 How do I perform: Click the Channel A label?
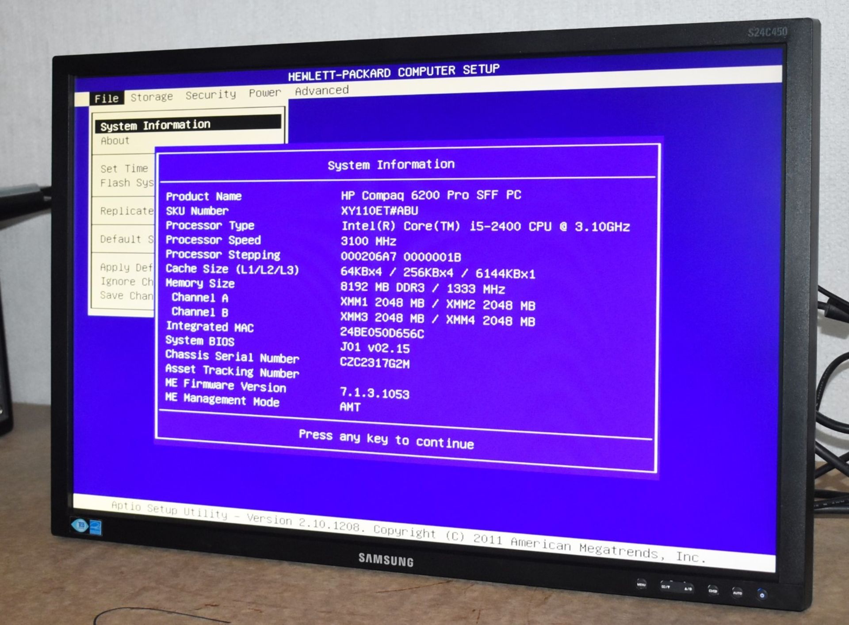point(200,298)
